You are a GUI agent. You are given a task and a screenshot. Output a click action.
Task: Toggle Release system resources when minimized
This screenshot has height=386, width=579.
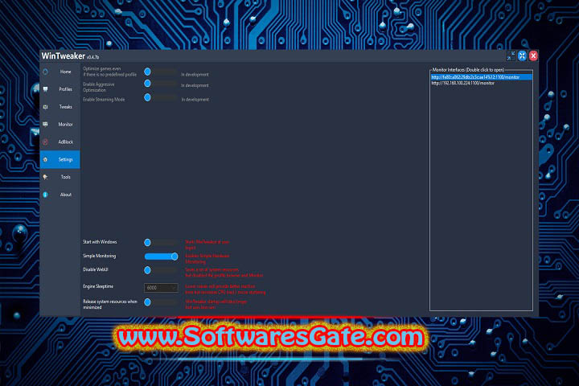click(161, 302)
